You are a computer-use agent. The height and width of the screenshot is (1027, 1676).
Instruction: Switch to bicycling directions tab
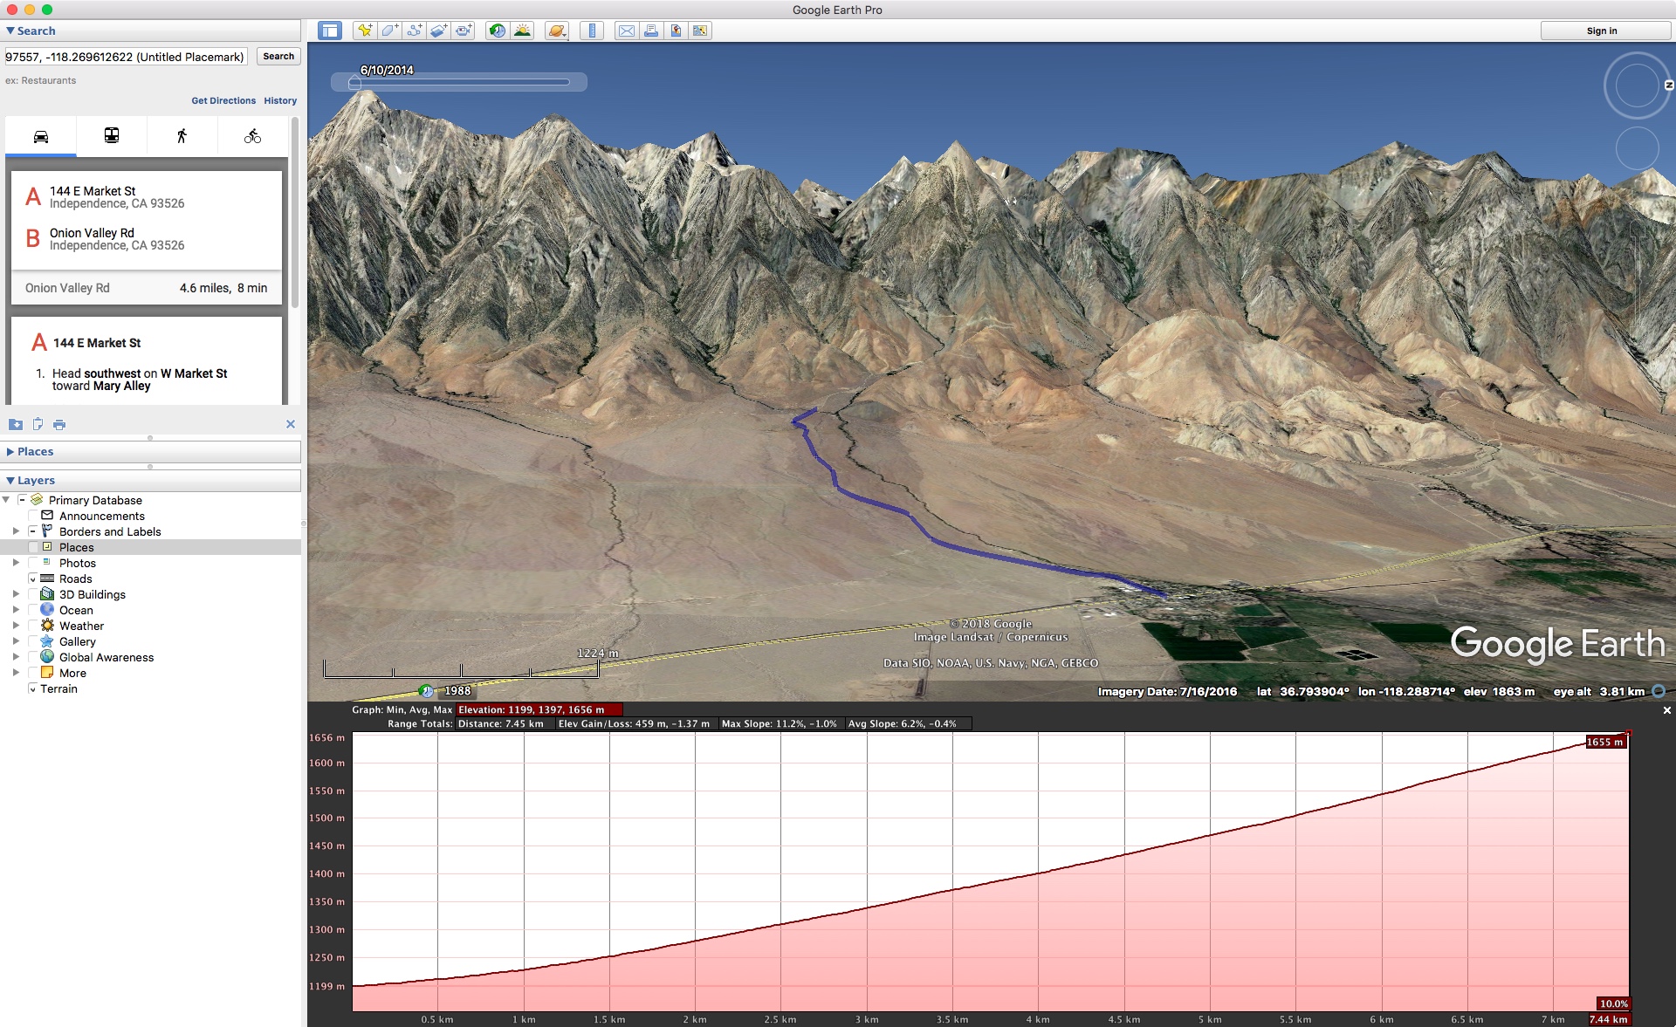(252, 136)
